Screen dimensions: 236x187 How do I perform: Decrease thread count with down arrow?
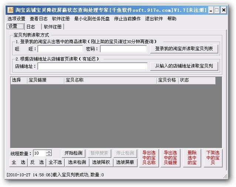[49, 155]
